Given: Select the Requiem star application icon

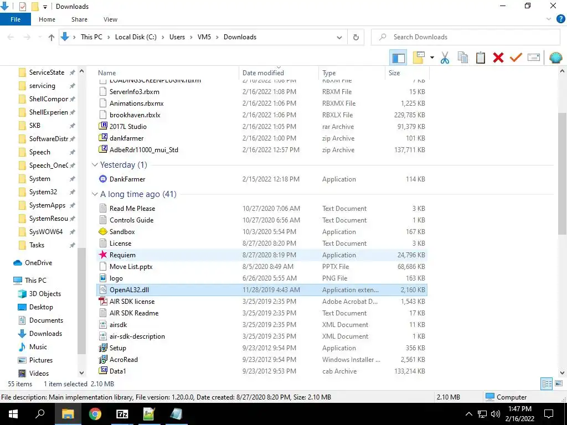Looking at the screenshot, I should coord(103,255).
